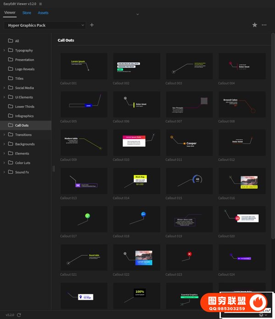
Task: Select the Callout 010 thumbnail
Action: pos(137,142)
